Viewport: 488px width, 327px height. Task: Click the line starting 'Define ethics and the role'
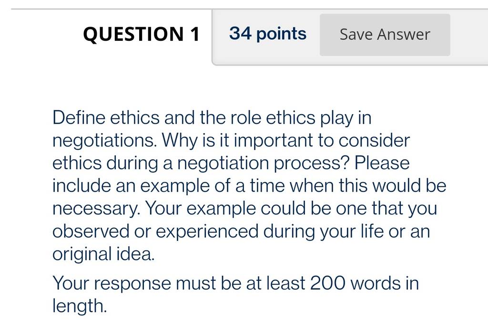[x=212, y=118]
